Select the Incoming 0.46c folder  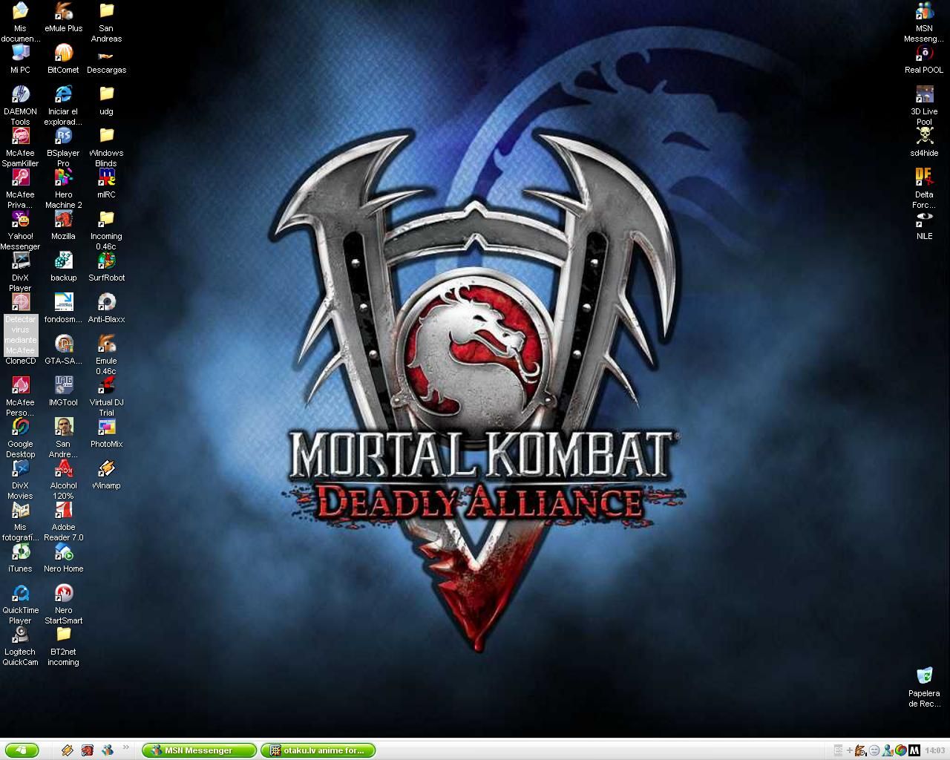(106, 219)
